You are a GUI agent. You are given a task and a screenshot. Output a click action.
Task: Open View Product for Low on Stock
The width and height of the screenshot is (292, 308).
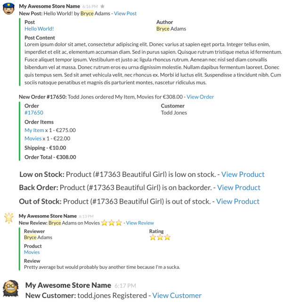(x=243, y=174)
